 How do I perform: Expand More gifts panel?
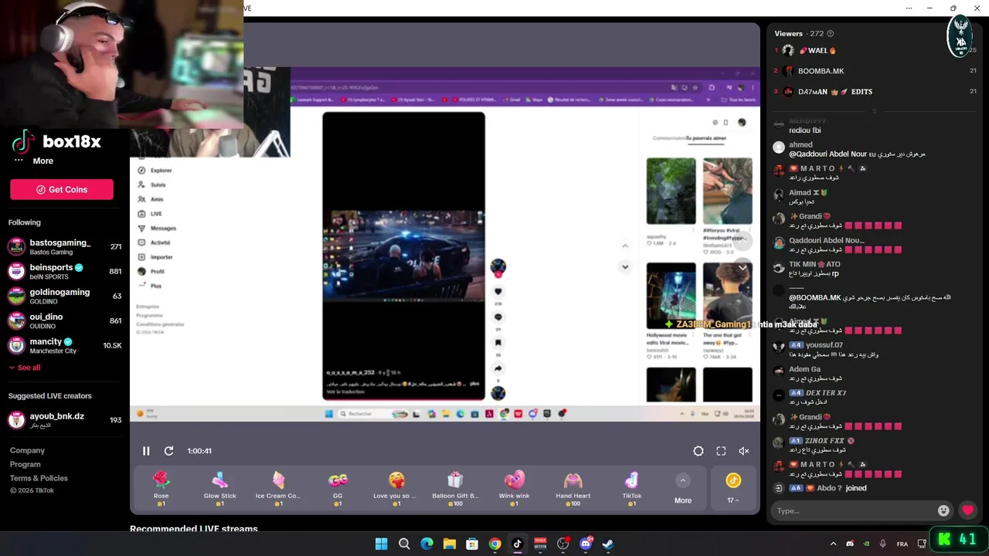tap(683, 490)
